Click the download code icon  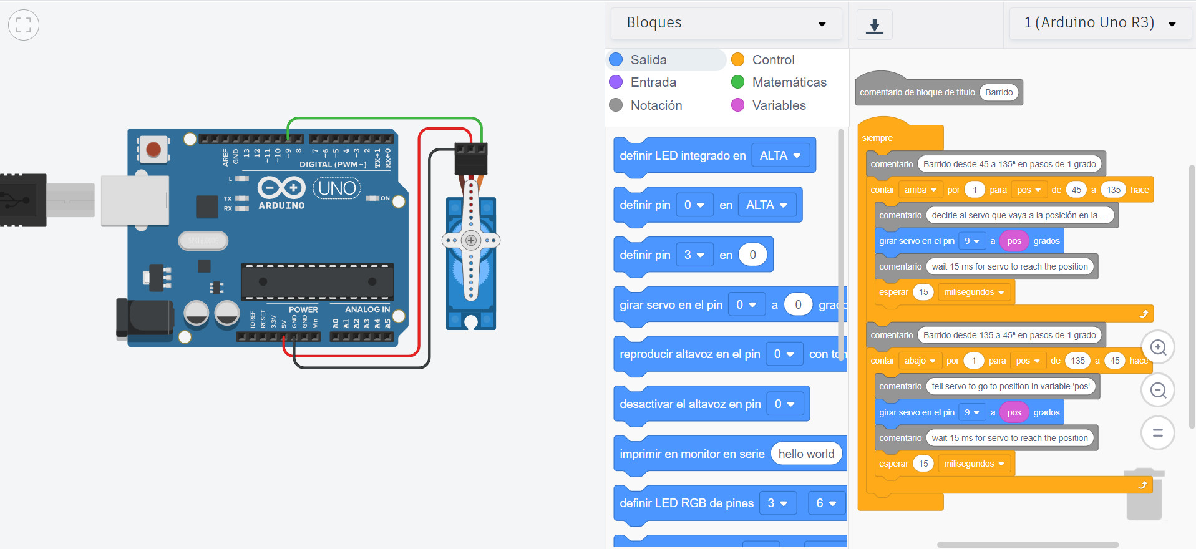(x=874, y=26)
